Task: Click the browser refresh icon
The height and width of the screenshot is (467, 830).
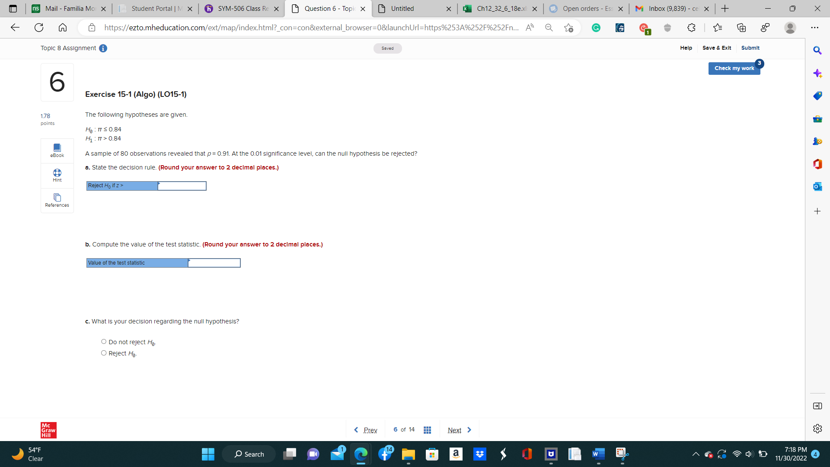Action: (x=39, y=28)
